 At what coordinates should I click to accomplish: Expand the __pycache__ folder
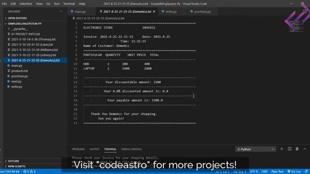[19, 29]
